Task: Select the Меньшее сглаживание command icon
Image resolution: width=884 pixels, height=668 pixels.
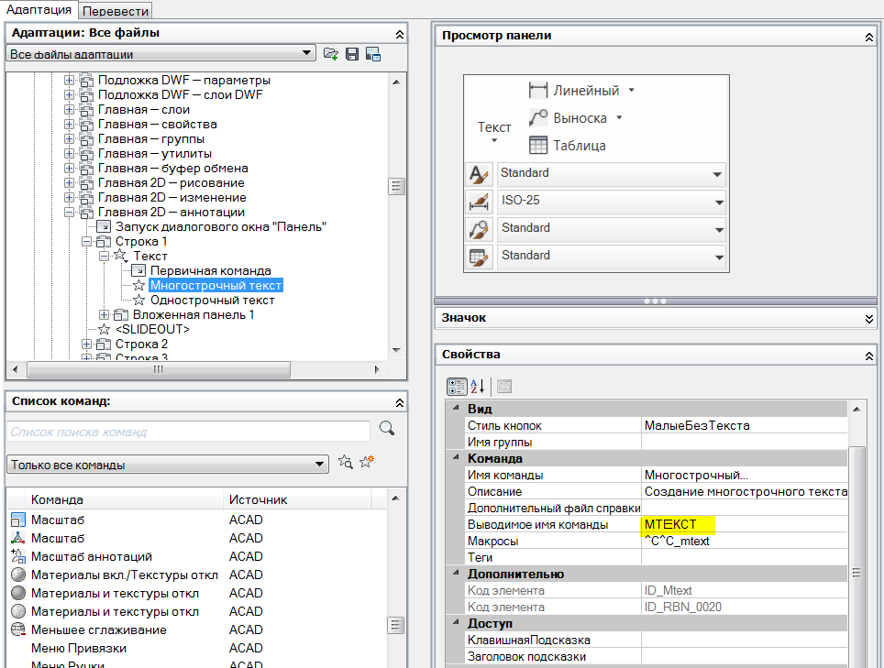Action: pos(18,630)
